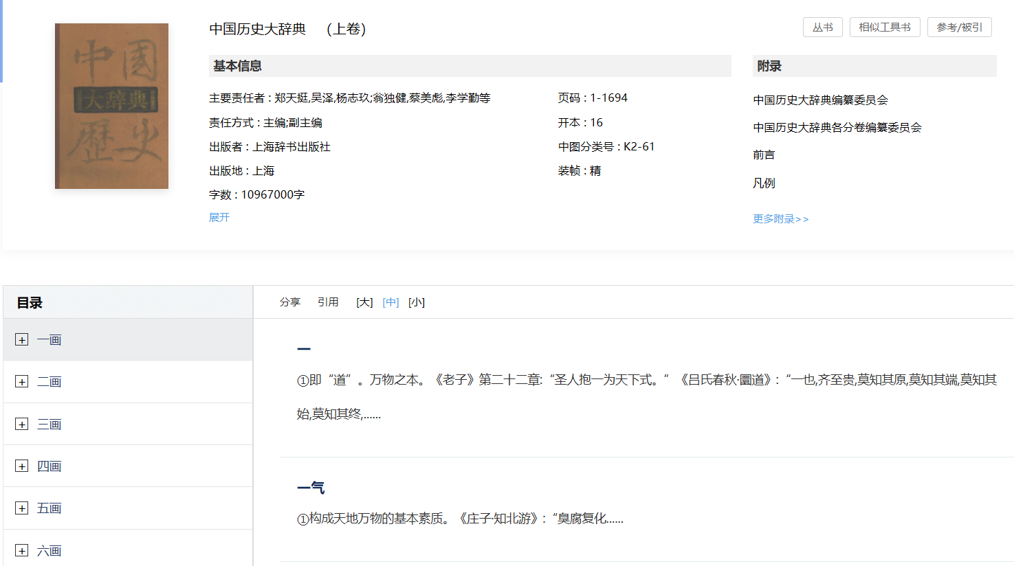Expand the 三画 plus icon
The height and width of the screenshot is (566, 1014).
[22, 424]
